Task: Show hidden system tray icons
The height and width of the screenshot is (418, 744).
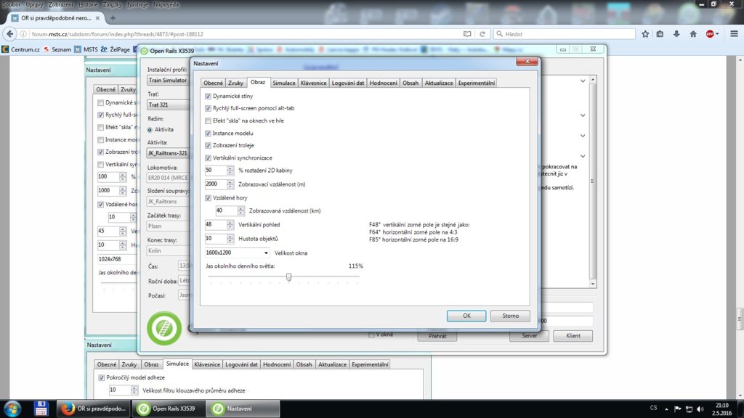Action: (666, 409)
